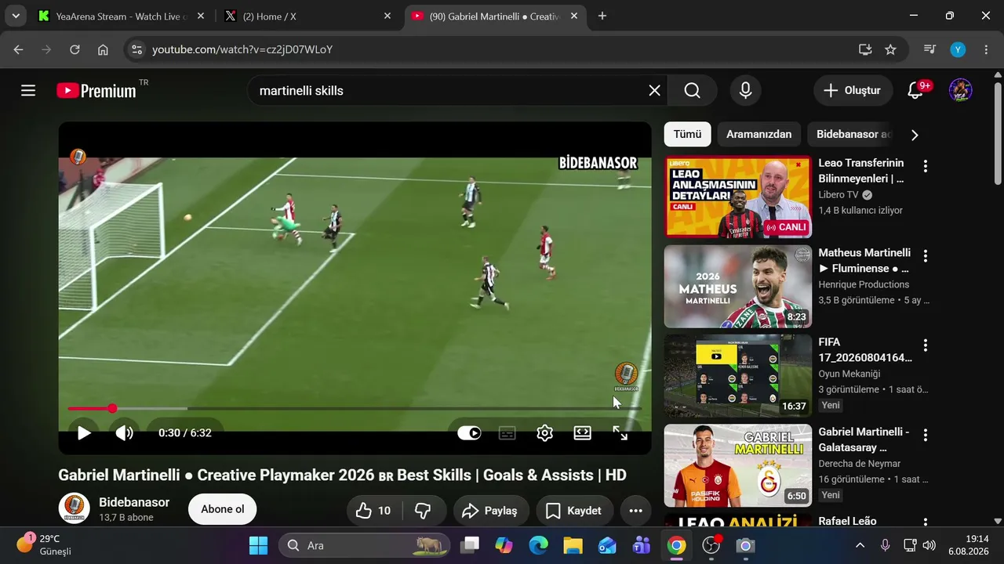Click the Bidebanasor watermark in video corner
1004x564 pixels.
point(626,376)
